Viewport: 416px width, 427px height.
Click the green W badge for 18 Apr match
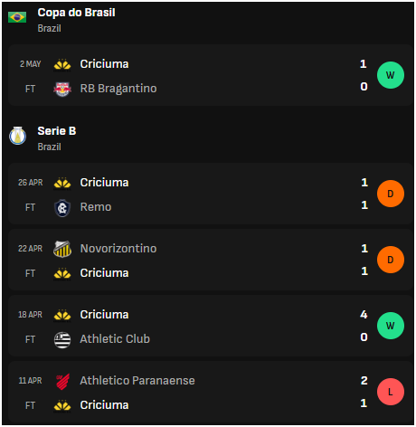391,326
